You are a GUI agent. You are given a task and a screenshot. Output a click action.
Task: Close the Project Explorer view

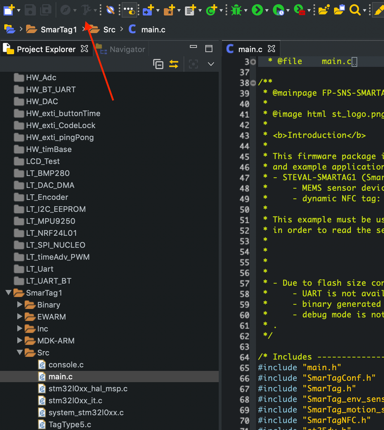(84, 49)
